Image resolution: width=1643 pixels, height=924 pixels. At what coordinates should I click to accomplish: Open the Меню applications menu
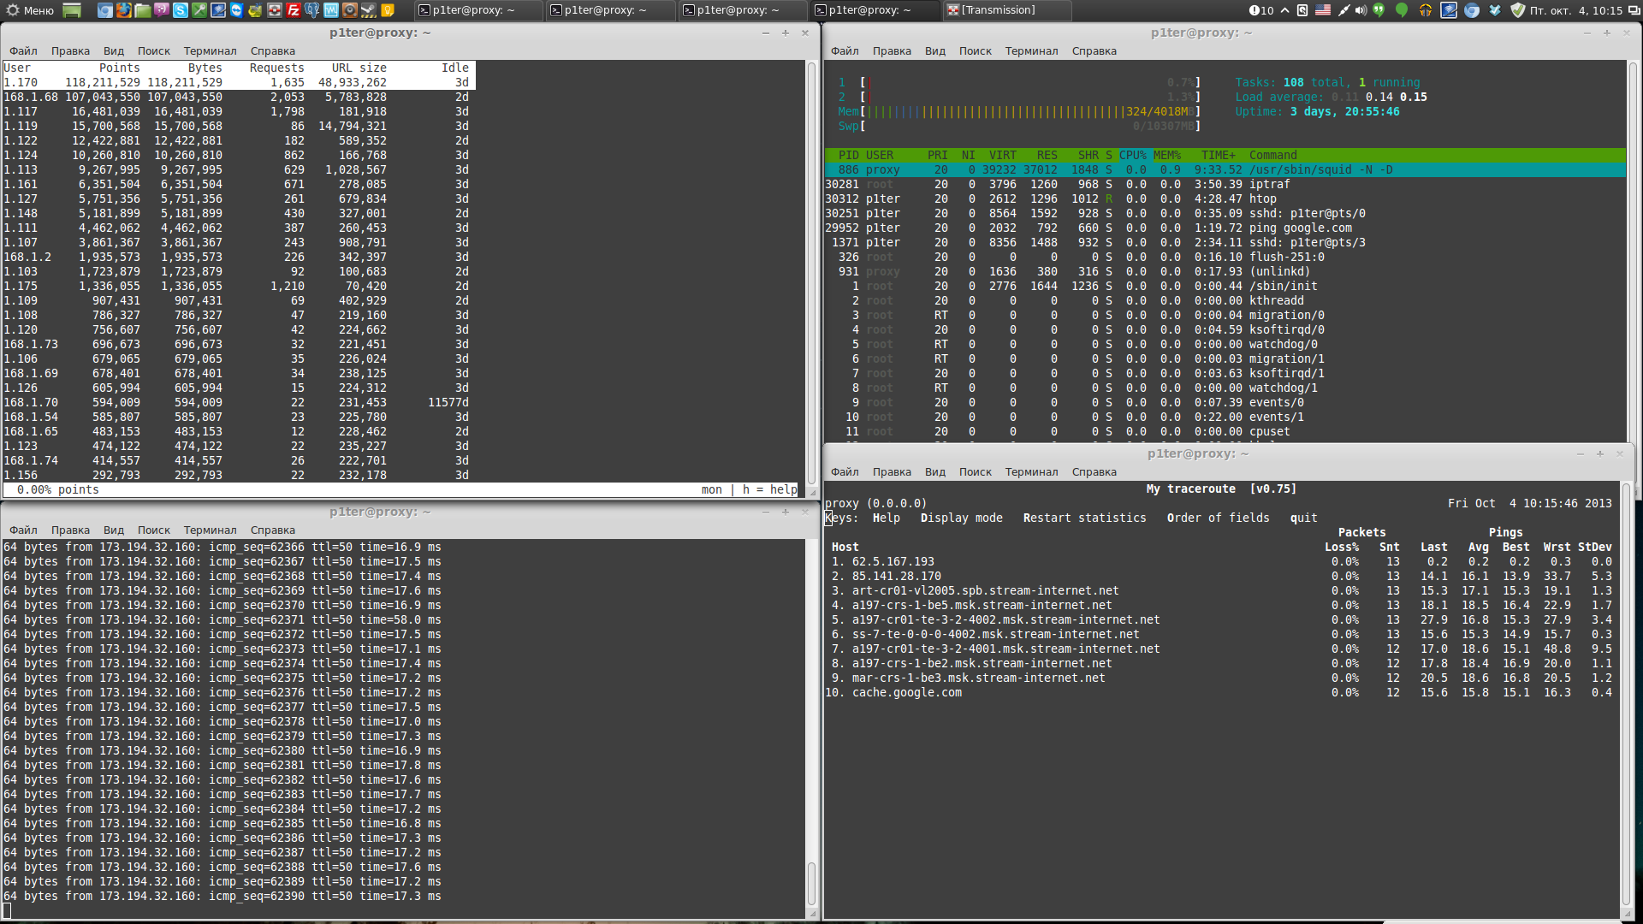pyautogui.click(x=31, y=10)
